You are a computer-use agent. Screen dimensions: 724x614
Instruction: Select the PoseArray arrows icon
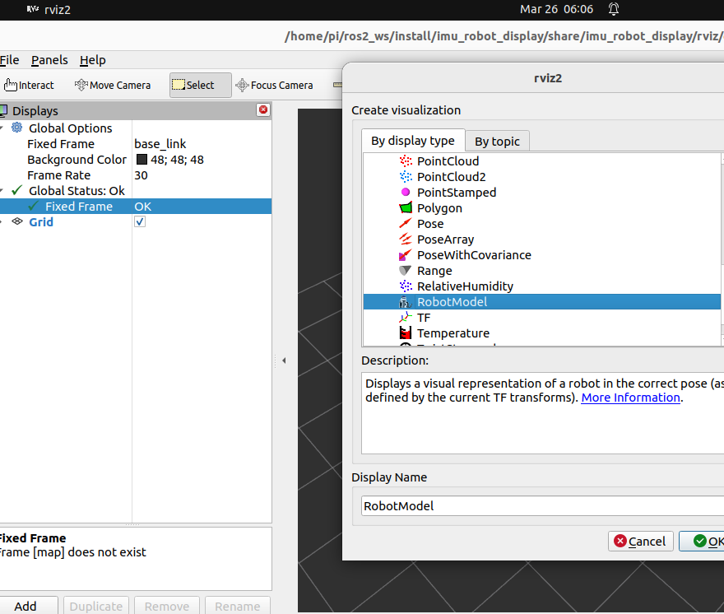(x=406, y=240)
